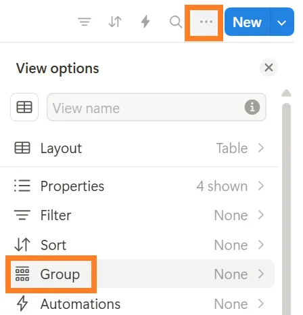
Task: Click the search magnifier icon
Action: click(x=176, y=22)
